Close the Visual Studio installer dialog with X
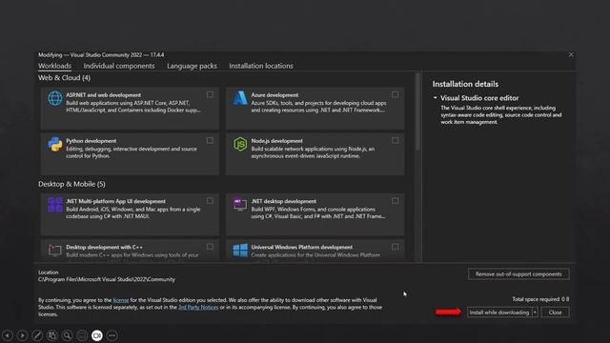 pos(571,55)
